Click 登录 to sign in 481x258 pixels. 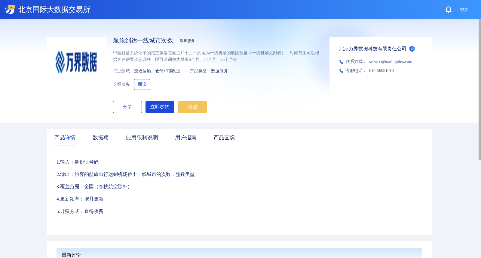(x=464, y=10)
